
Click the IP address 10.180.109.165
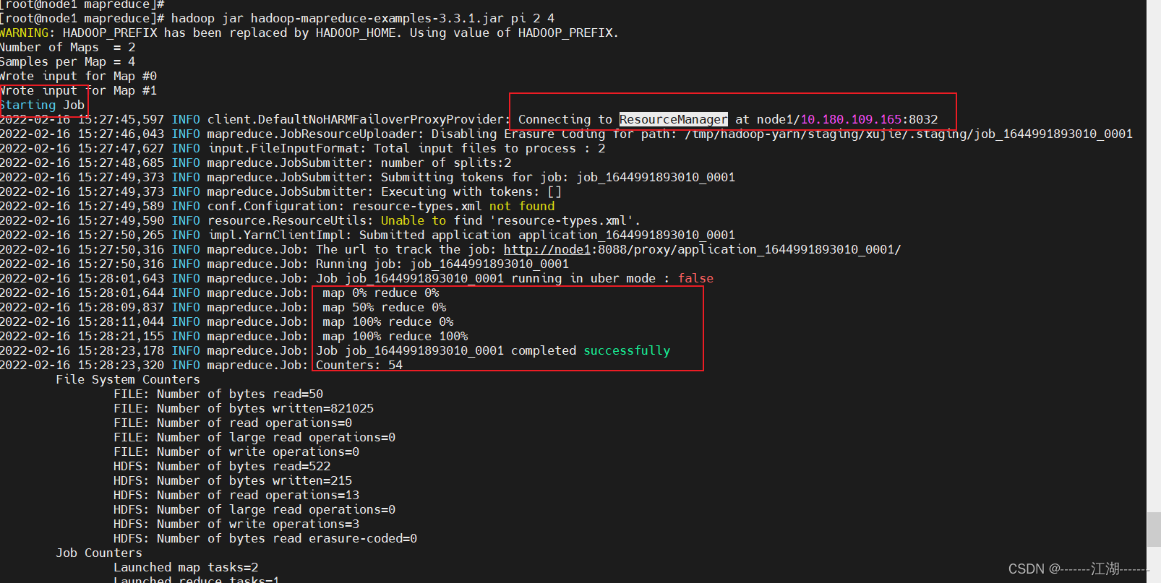pos(851,119)
